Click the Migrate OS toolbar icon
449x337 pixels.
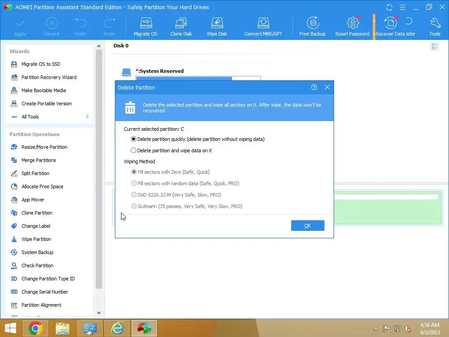(x=146, y=27)
